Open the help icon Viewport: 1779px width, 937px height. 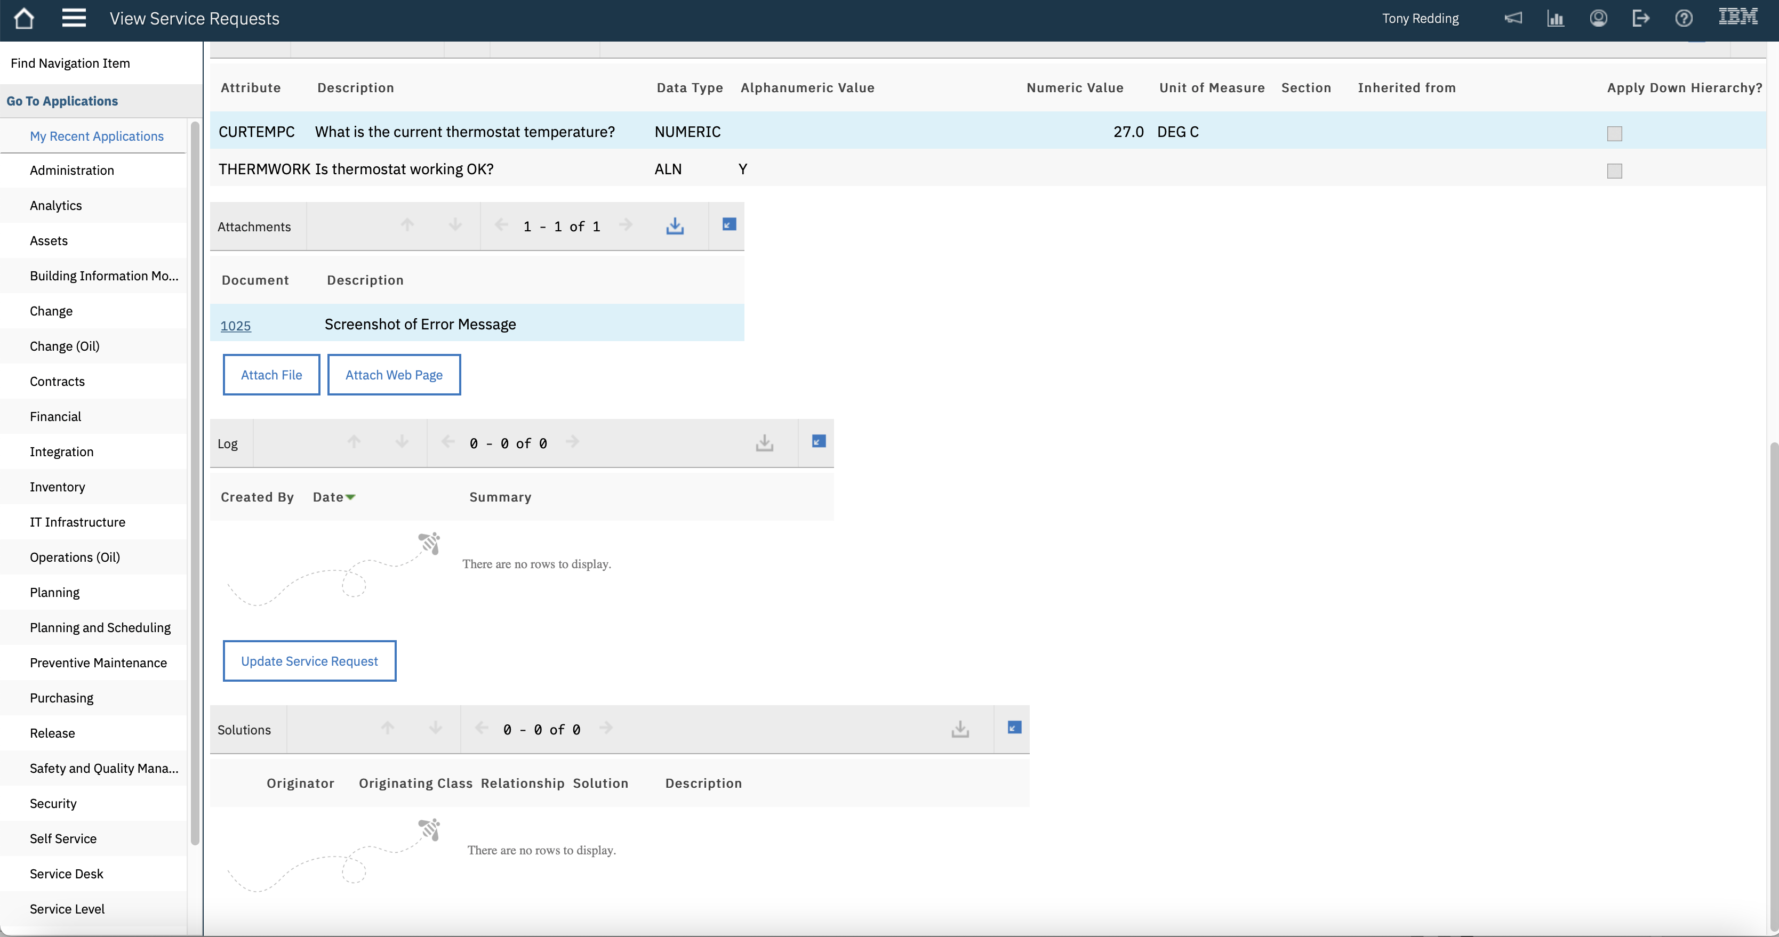coord(1684,18)
